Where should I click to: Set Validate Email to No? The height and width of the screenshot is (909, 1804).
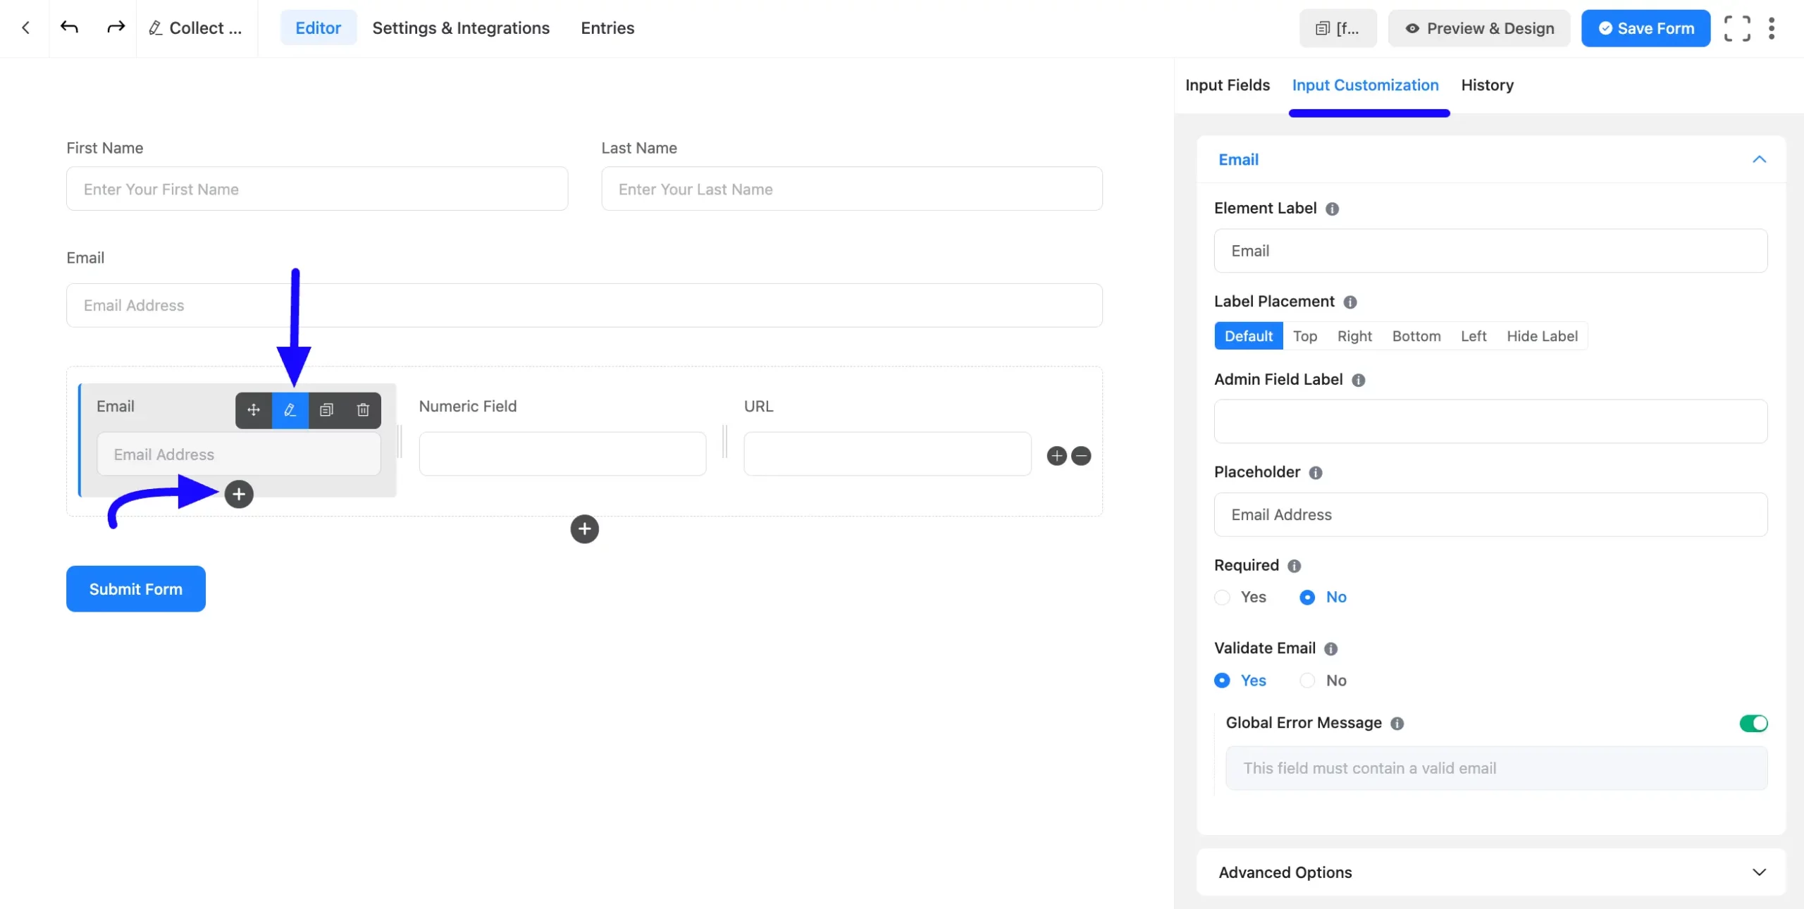point(1323,681)
